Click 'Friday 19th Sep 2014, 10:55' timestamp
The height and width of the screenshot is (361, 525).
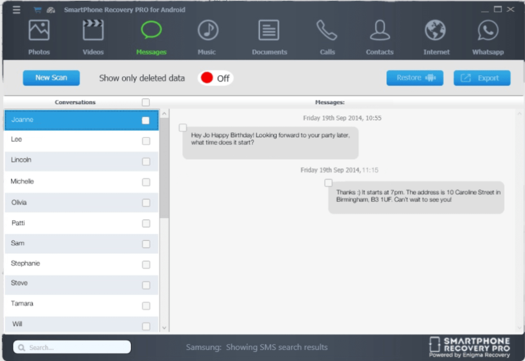pyautogui.click(x=342, y=118)
